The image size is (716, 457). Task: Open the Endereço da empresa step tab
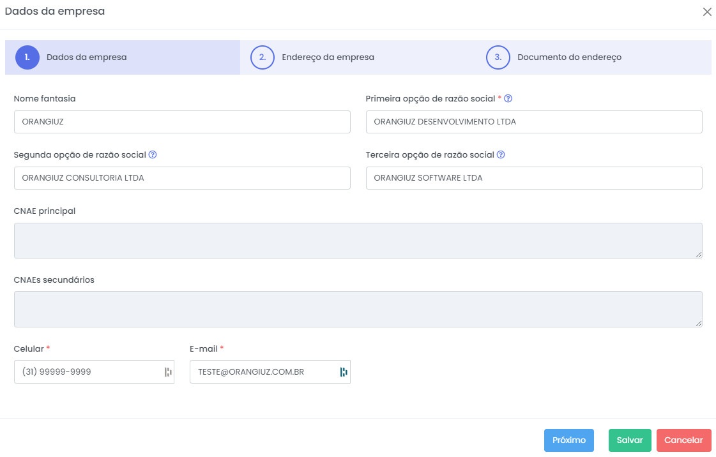358,57
